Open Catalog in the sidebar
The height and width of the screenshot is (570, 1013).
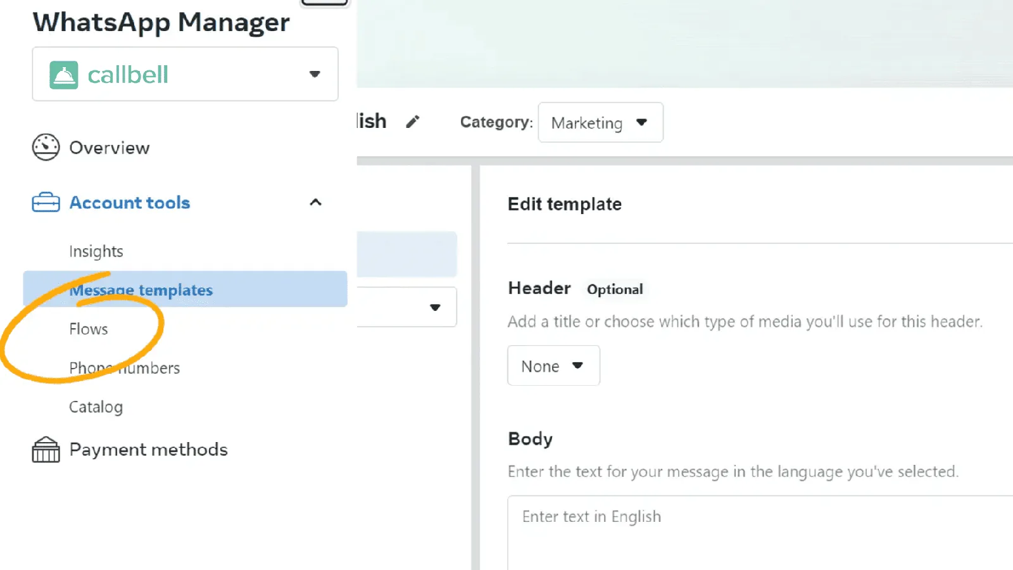tap(96, 407)
